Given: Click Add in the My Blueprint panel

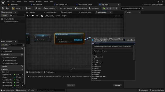Looking at the screenshot, I should 5,45.
